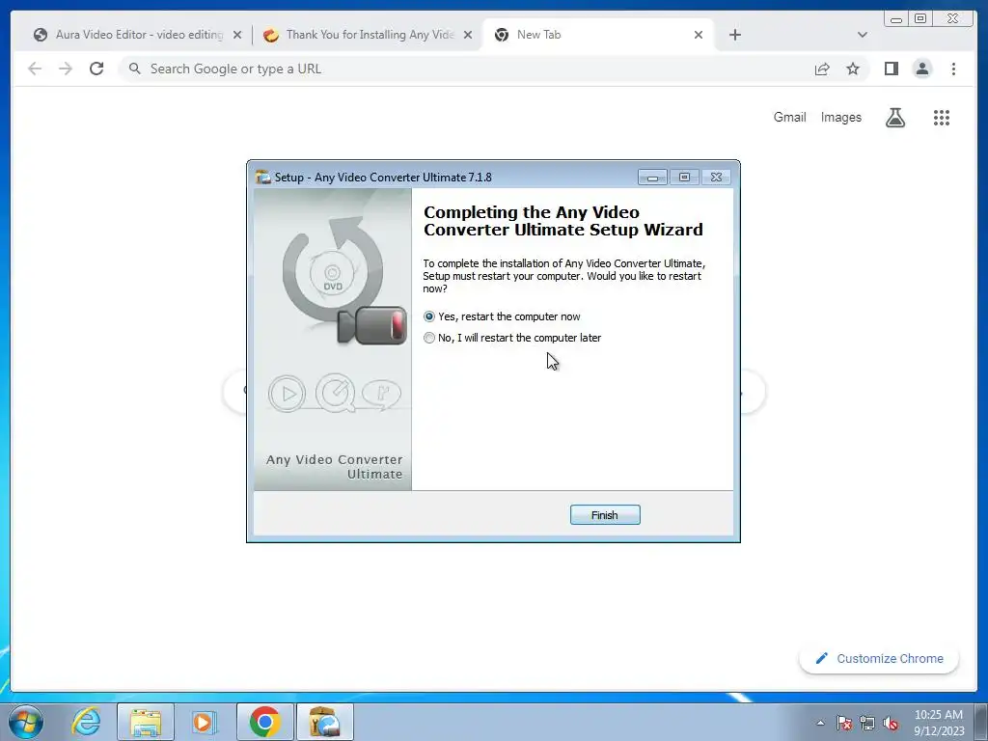Minimize the Chrome window

tap(896, 19)
